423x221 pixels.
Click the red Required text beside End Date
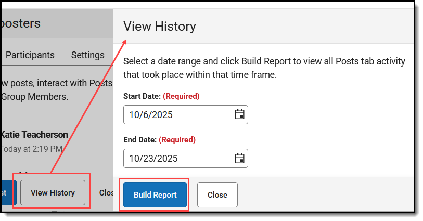click(177, 140)
